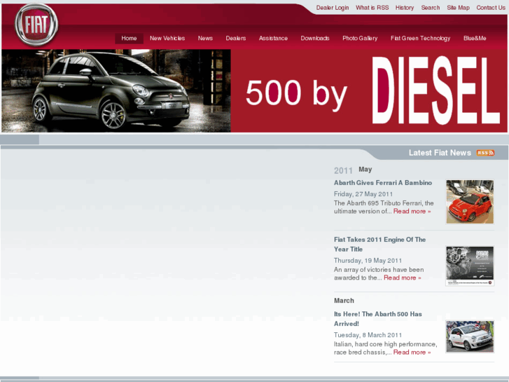Click the date Tuesday, 8 March 2011
Viewport: 509px width, 382px height.
click(x=368, y=335)
